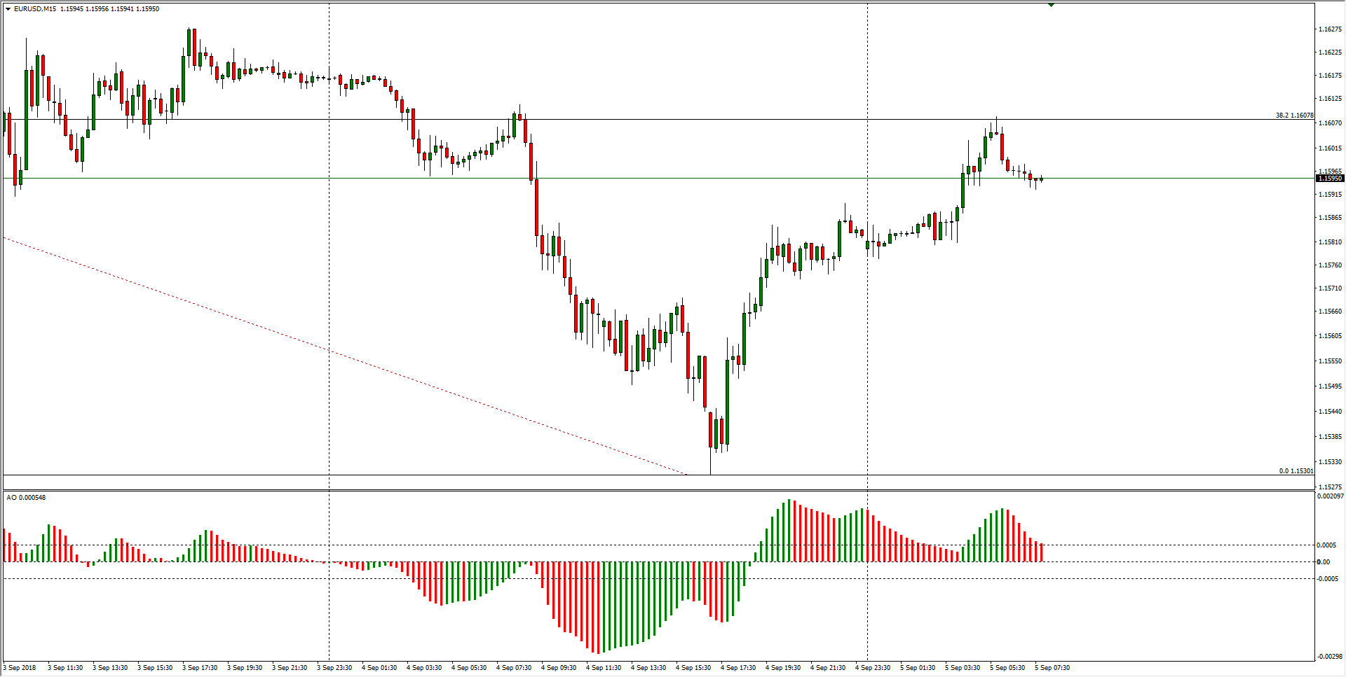Select the 0.0 1.15301 Fibonacci level label

pos(1296,471)
